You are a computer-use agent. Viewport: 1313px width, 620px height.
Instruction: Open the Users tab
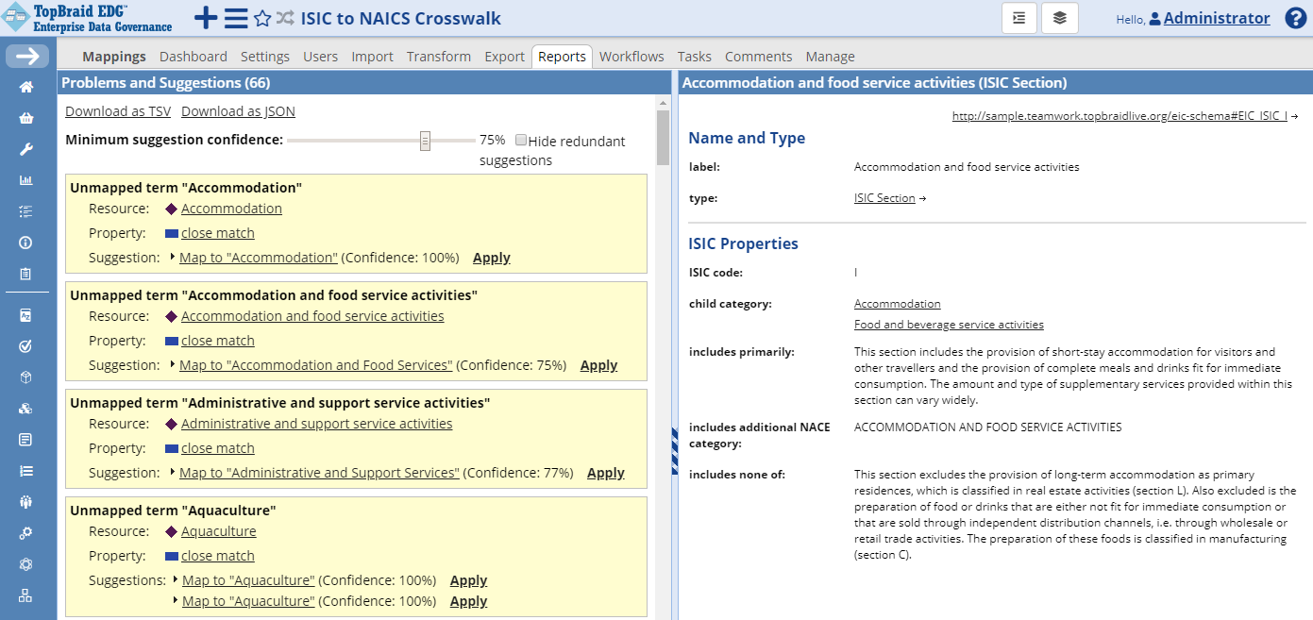click(320, 57)
